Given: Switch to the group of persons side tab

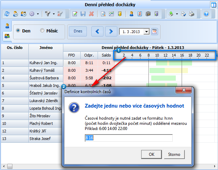Looking at the screenshot, I should coord(7,36).
